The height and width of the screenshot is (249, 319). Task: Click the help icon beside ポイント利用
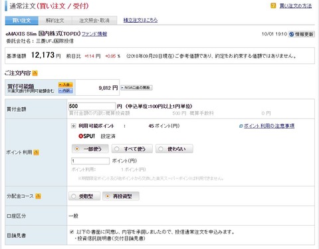point(37,152)
